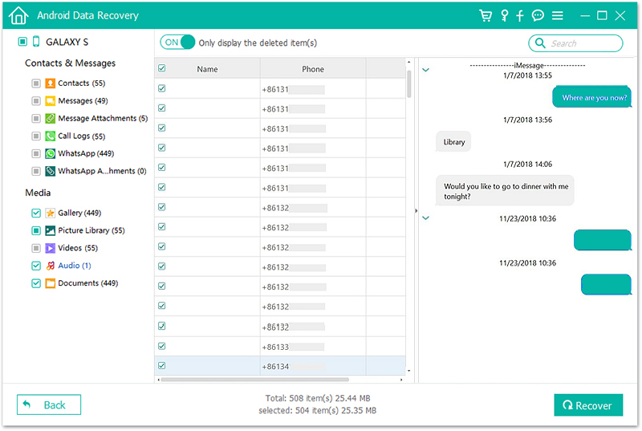Image resolution: width=642 pixels, height=431 pixels.
Task: Open Picture Library (55) category
Action: tap(91, 231)
